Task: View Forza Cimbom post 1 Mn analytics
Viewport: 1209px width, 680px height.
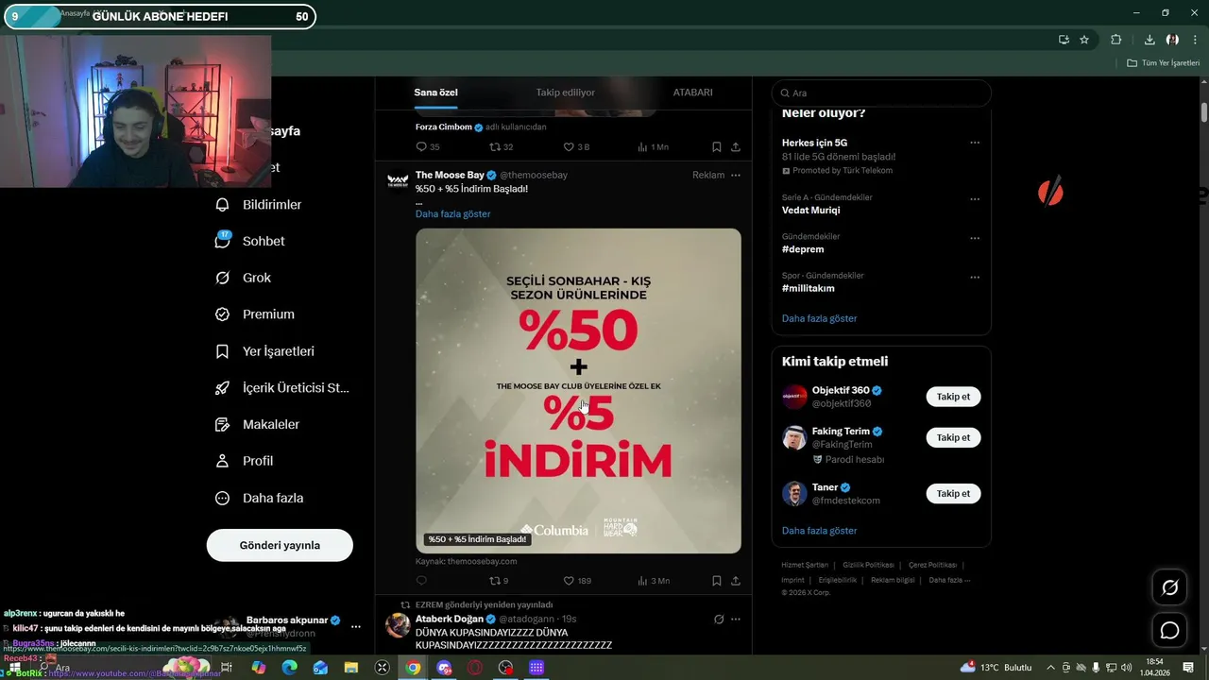Action: [653, 147]
